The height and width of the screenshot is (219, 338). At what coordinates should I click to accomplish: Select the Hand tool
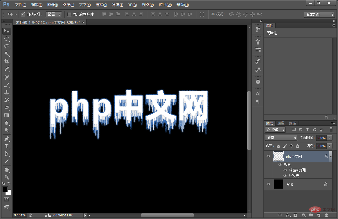pos(7,170)
